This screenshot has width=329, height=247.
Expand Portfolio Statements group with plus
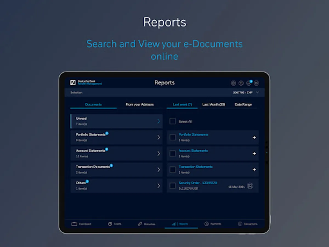click(254, 137)
